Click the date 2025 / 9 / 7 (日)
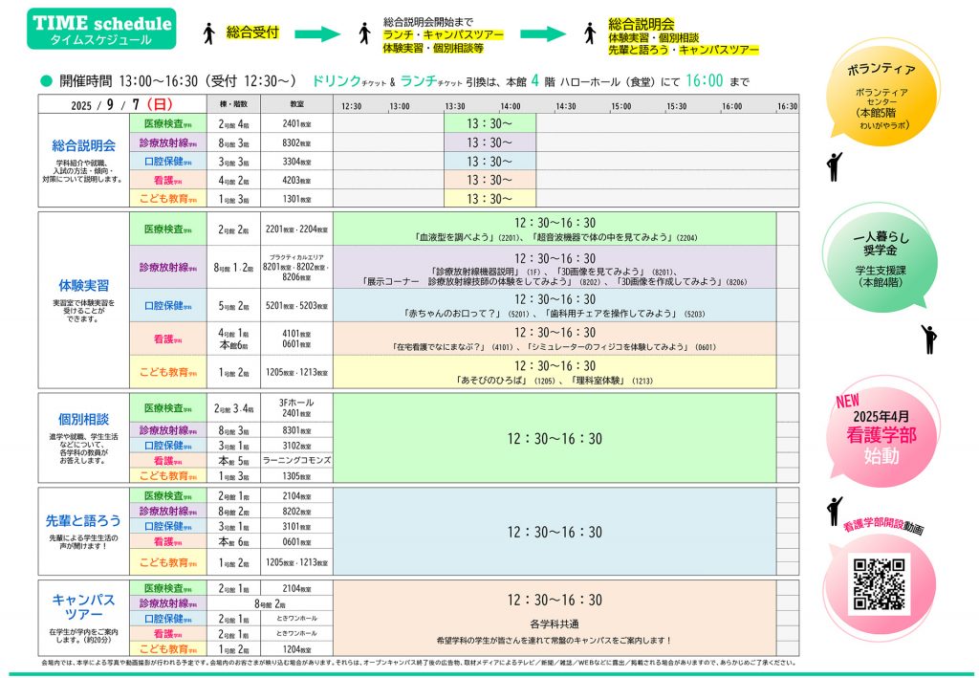Viewport: 979px width, 678px height. pos(121,104)
